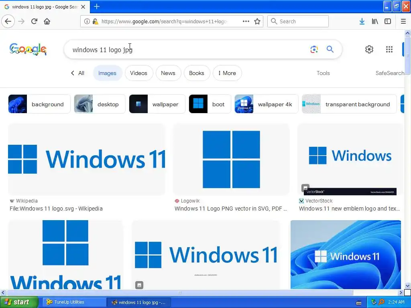Click vertical scrollbar down arrow
The height and width of the screenshot is (308, 411).
pos(407,286)
